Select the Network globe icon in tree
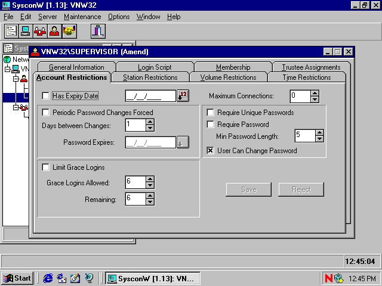This screenshot has height=286, width=382. 7,60
